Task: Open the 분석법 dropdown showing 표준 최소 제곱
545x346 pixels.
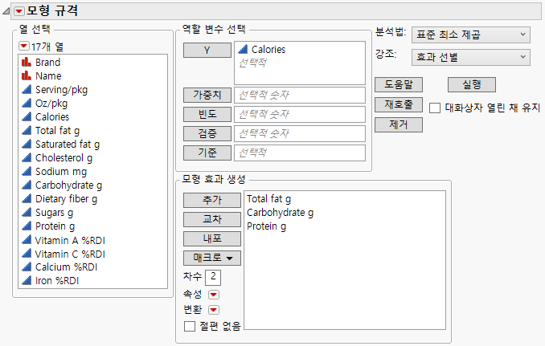Action: click(x=470, y=35)
